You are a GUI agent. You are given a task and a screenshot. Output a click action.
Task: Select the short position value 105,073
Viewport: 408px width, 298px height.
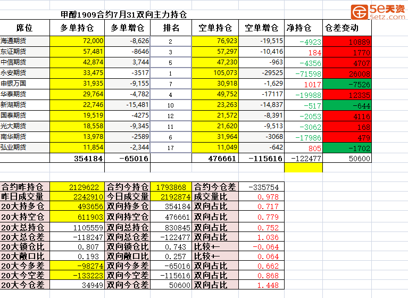pyautogui.click(x=215, y=73)
